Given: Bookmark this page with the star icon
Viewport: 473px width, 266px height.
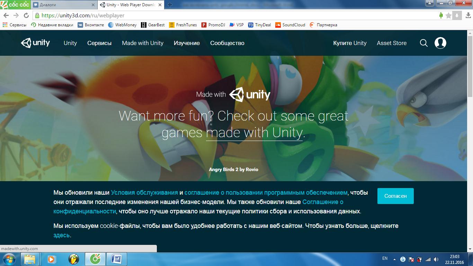Looking at the screenshot, I should pyautogui.click(x=449, y=16).
